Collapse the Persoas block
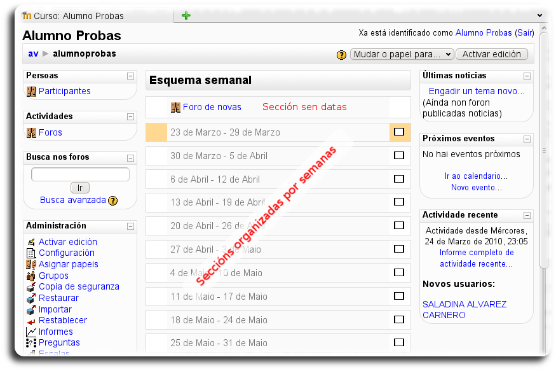Image resolution: width=556 pixels, height=371 pixels. 130,75
